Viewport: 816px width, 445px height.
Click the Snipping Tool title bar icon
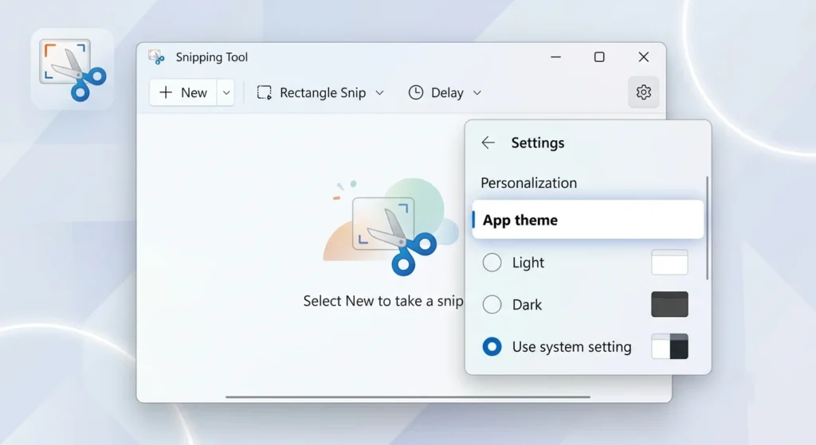156,57
